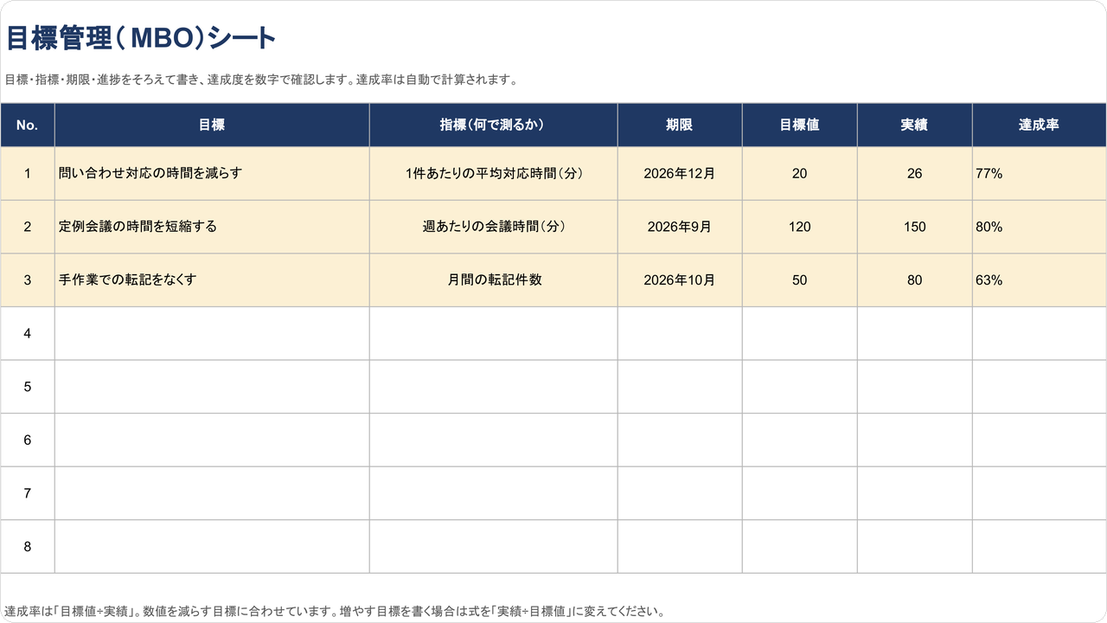Select the title '目標管理(MBO)シート'
The image size is (1107, 623).
[141, 38]
